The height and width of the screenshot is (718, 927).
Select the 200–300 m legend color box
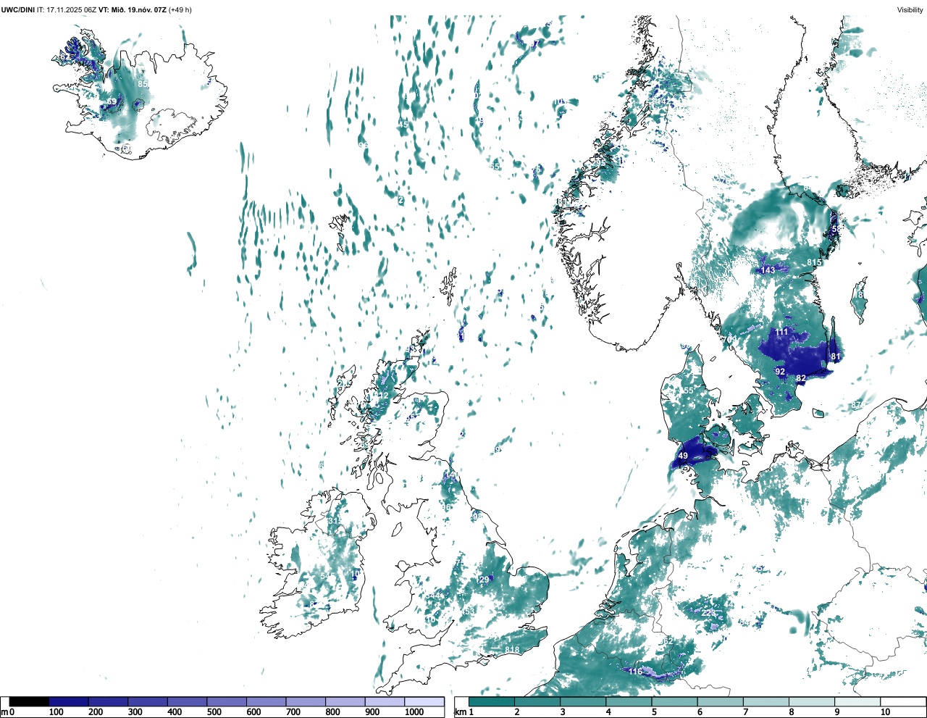point(108,701)
